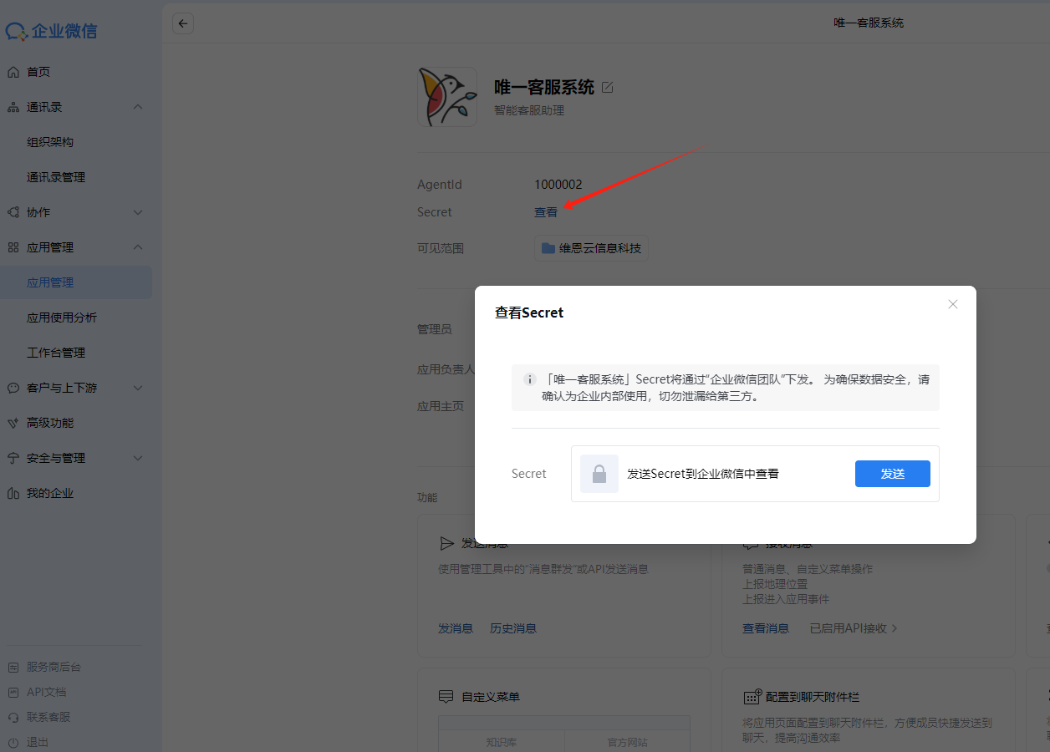Viewport: 1050px width, 752px height.
Task: Click the API文档 icon
Action: click(13, 692)
